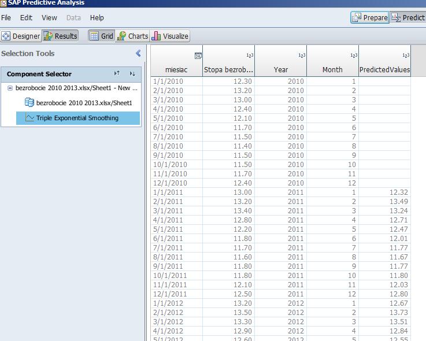Viewport: 426px width, 341px height.
Task: Open the View menu
Action: [49, 18]
